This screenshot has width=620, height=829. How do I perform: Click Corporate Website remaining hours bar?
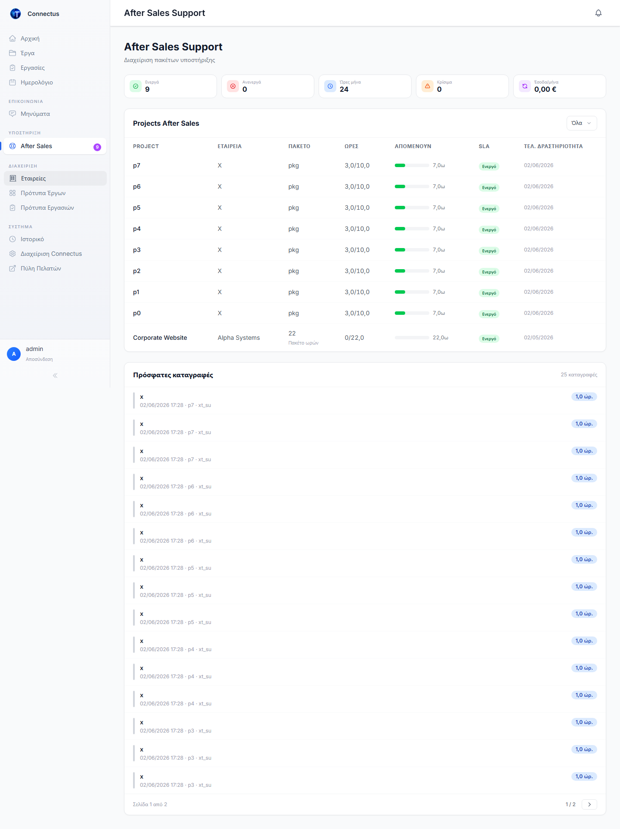(412, 338)
